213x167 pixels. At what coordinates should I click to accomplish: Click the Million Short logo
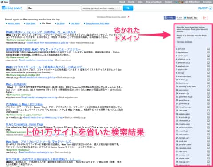pos(12,8)
